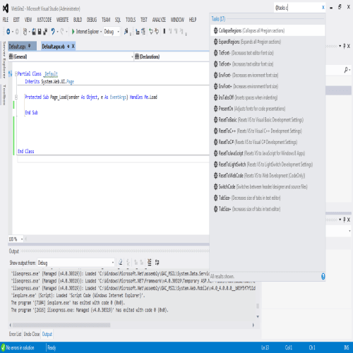Screen dimensions: 353x353
Task: Click the Quick Launch search input field
Action: point(297,8)
